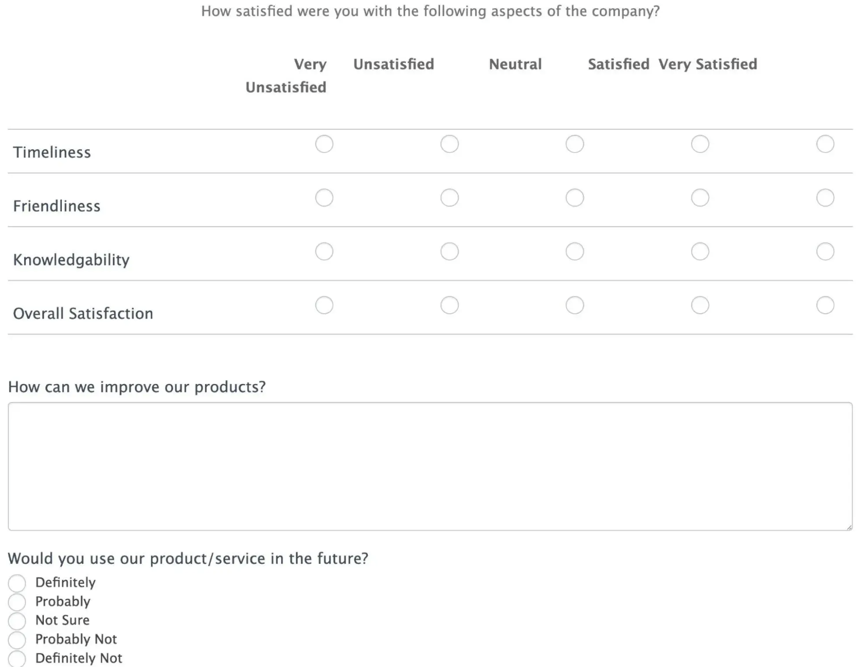Click the text area resize handle

(848, 527)
